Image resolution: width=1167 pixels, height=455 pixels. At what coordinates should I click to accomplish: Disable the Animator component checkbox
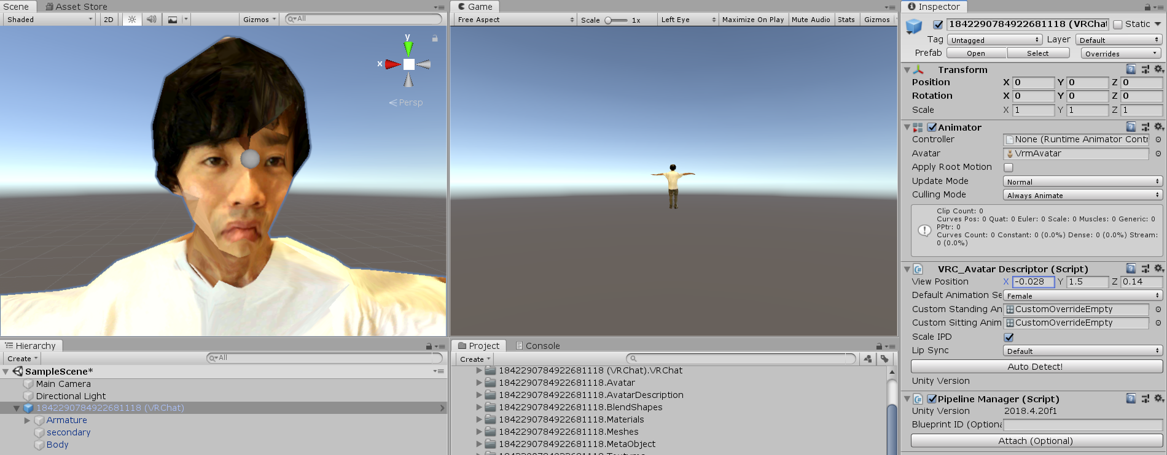pyautogui.click(x=932, y=128)
